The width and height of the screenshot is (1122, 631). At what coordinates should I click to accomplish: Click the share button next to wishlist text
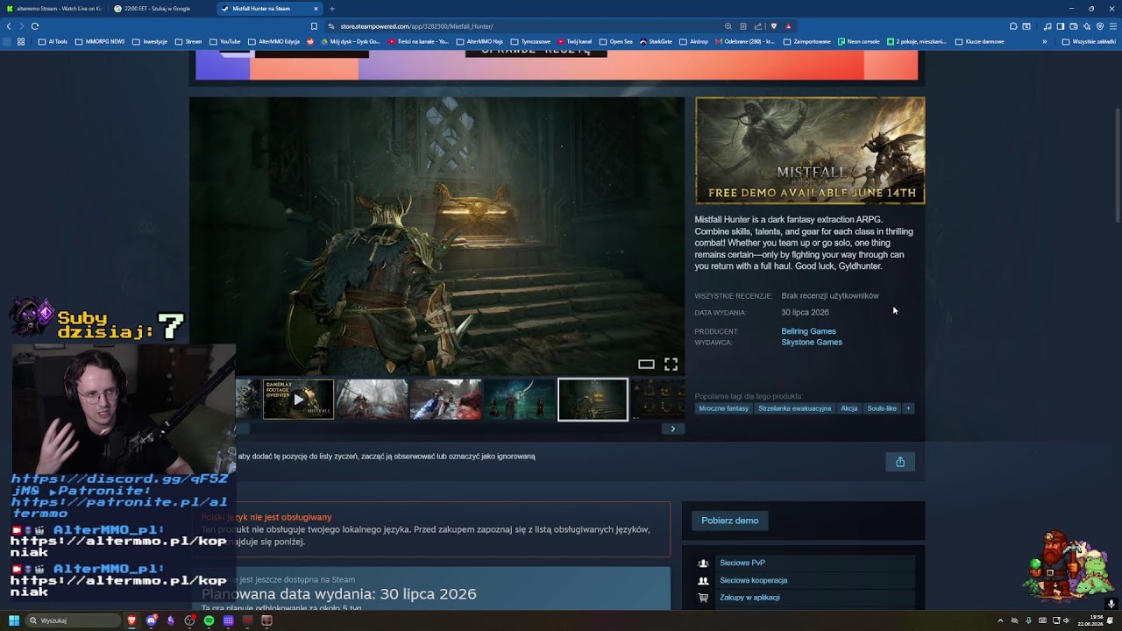tap(900, 462)
